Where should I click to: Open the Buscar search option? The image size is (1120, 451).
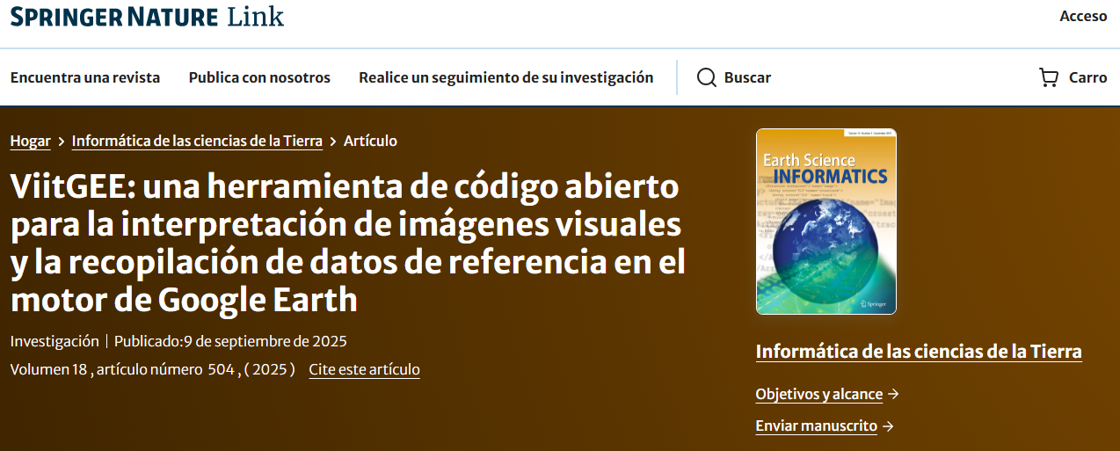747,77
